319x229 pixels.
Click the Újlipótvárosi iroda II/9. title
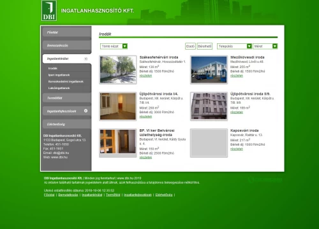(x=250, y=94)
